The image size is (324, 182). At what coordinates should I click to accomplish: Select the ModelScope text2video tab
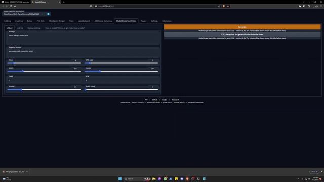(x=126, y=21)
